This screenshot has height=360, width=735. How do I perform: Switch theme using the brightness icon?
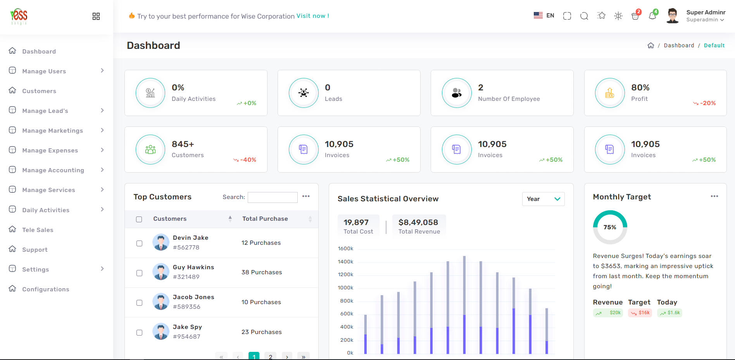tap(618, 16)
